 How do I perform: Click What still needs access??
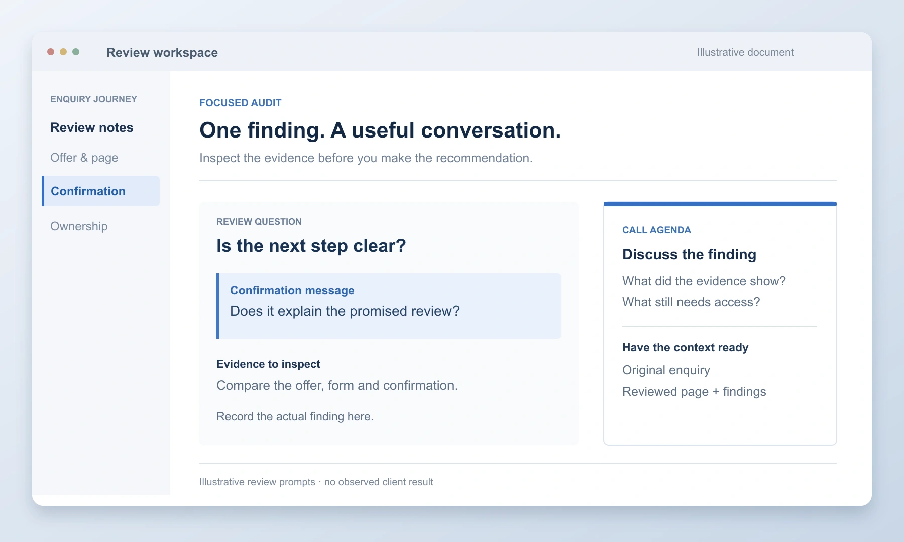click(x=691, y=302)
